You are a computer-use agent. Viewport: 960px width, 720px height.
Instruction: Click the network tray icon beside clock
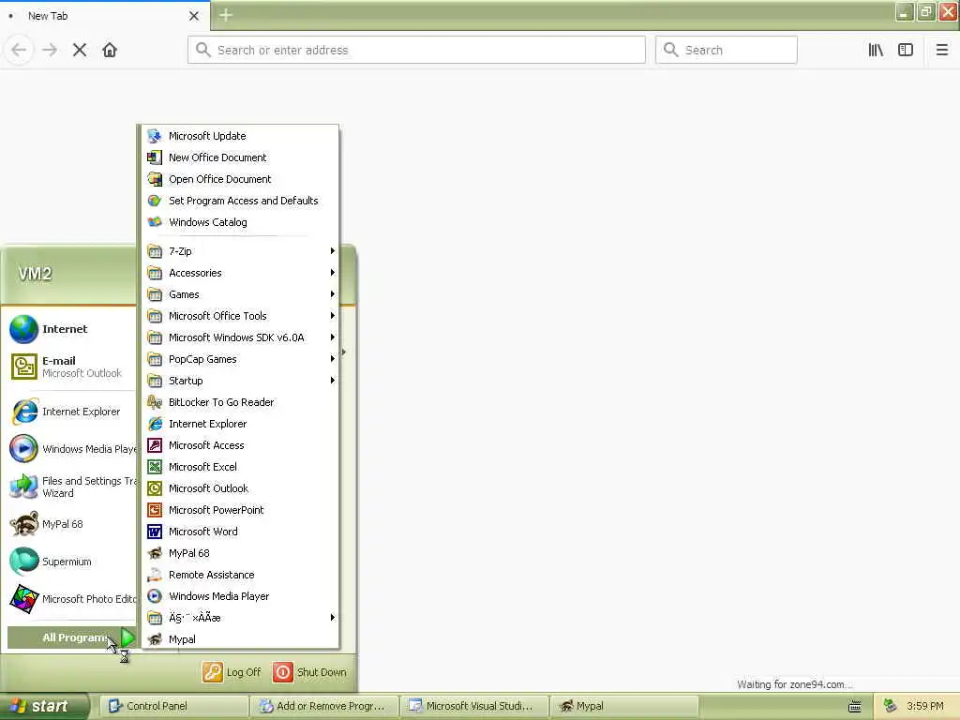[891, 707]
